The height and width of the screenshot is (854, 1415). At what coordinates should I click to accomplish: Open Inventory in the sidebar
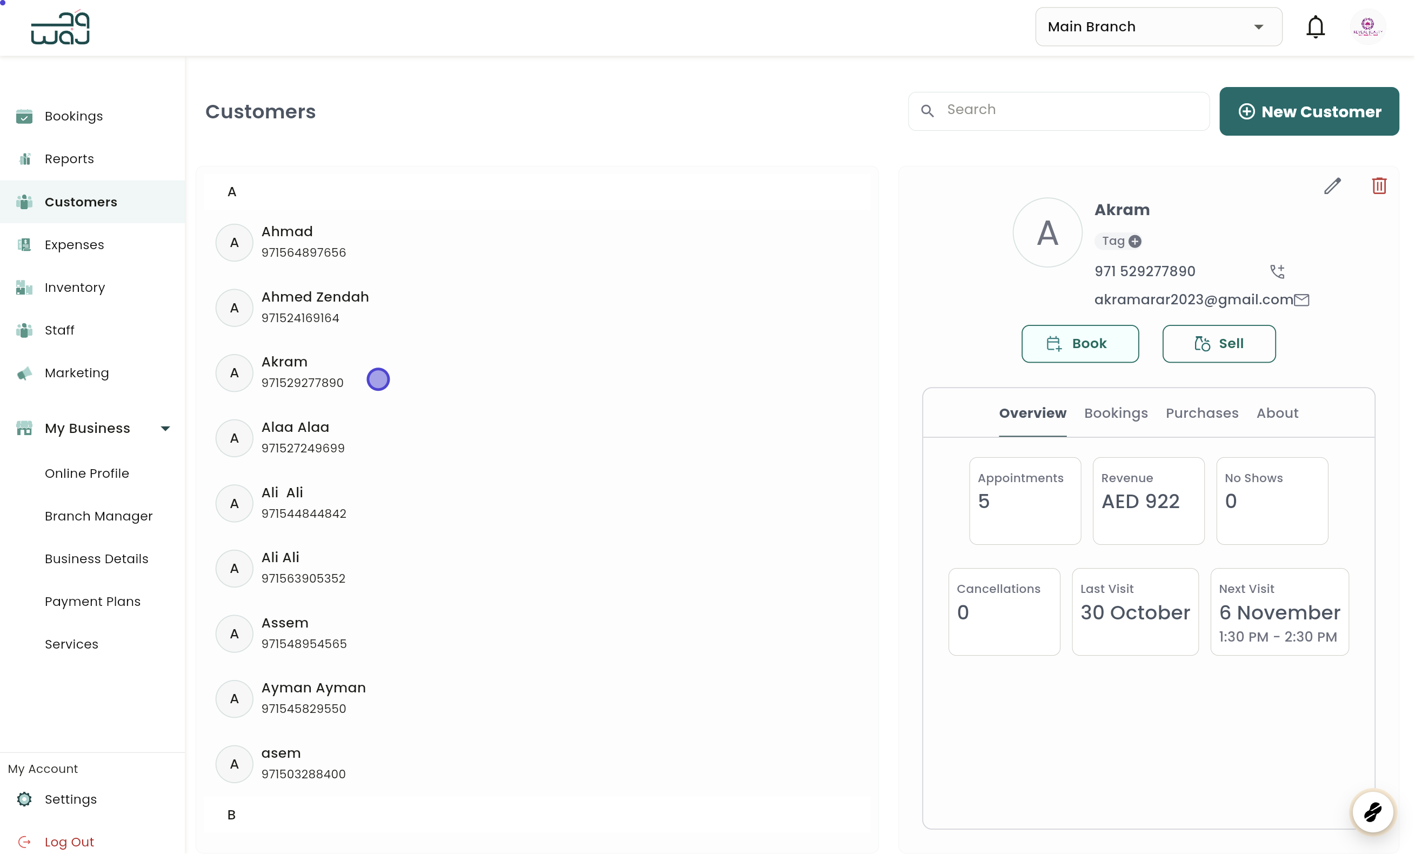tap(75, 287)
